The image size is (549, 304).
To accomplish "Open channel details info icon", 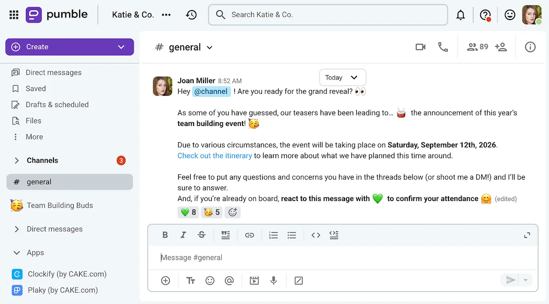I will (530, 47).
